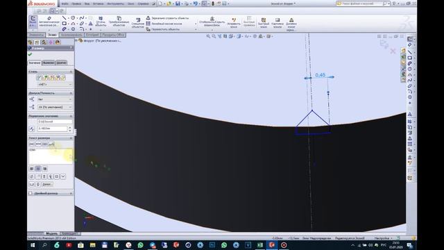Insert the plus/minus symbol button
This screenshot has width=444, height=250.
tap(44, 176)
